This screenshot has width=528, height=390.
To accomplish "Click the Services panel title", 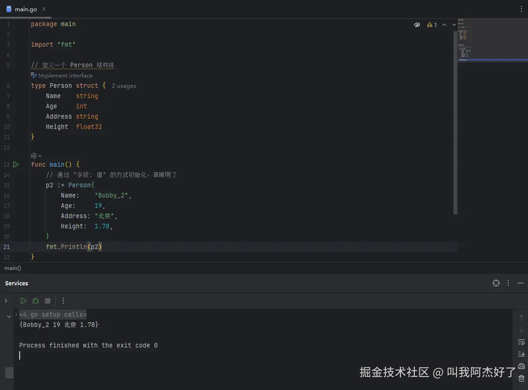I will point(16,283).
